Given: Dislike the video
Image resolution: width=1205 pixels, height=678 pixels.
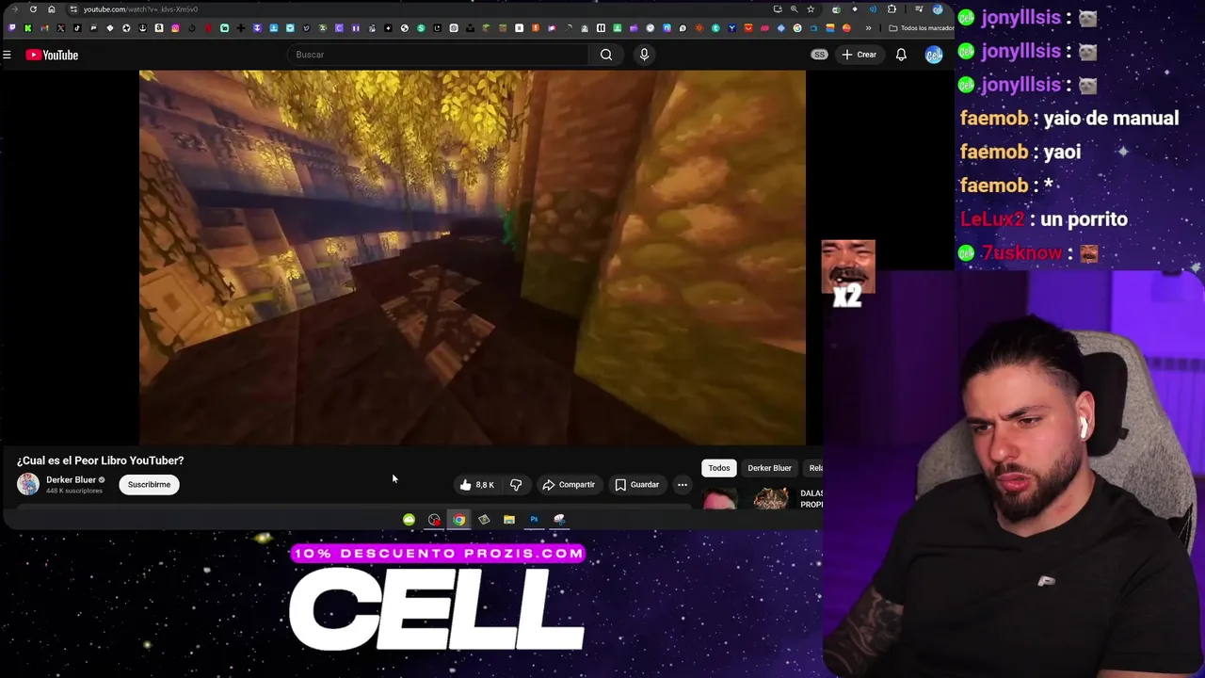Looking at the screenshot, I should click(x=516, y=485).
